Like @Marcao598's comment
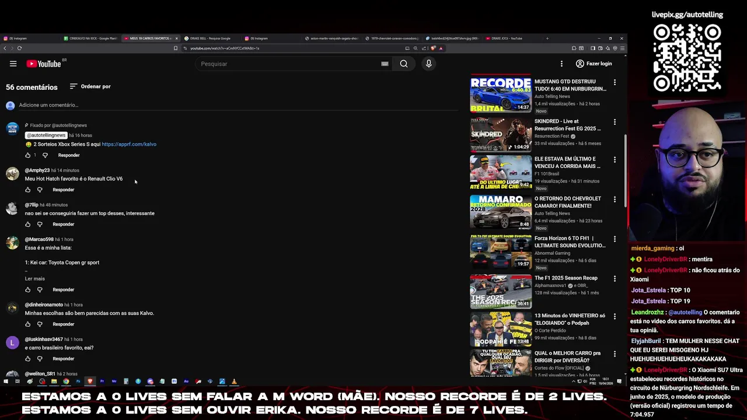747x420 pixels. [x=27, y=289]
